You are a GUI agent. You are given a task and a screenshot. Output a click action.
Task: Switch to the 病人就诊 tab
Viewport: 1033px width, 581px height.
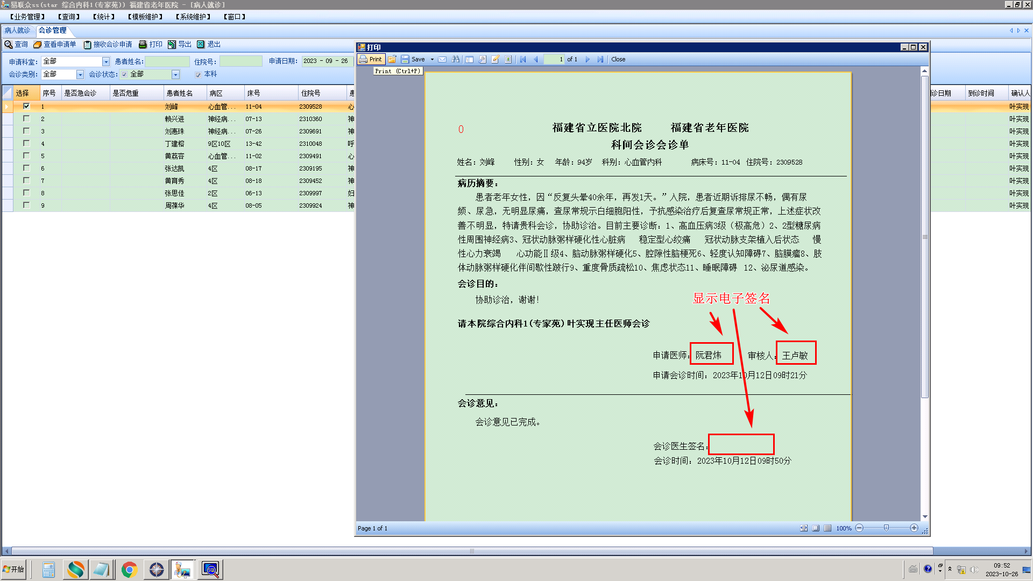pos(17,30)
